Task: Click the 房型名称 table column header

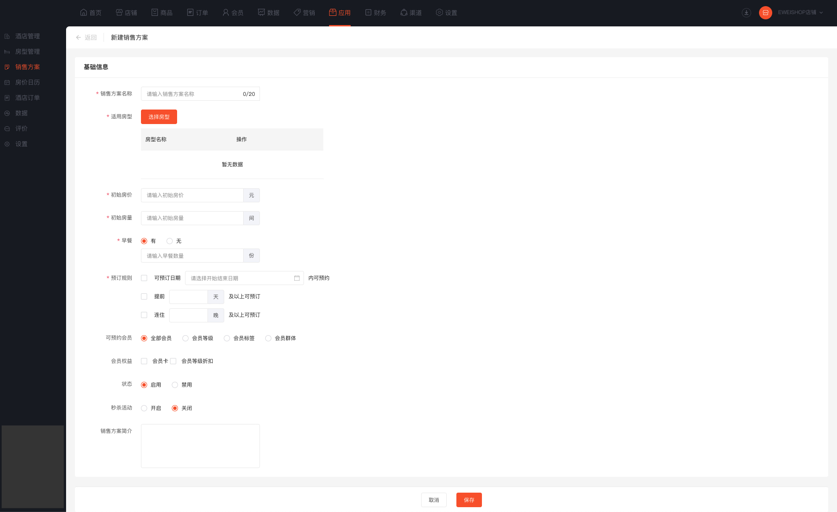Action: [x=156, y=139]
